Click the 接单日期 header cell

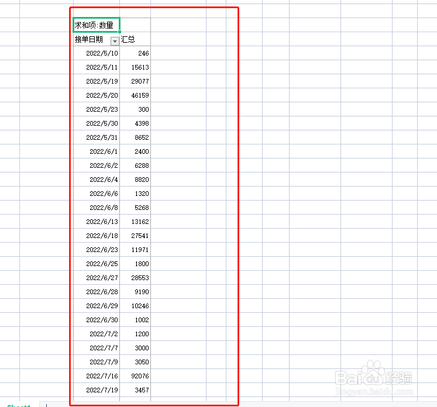tap(97, 39)
